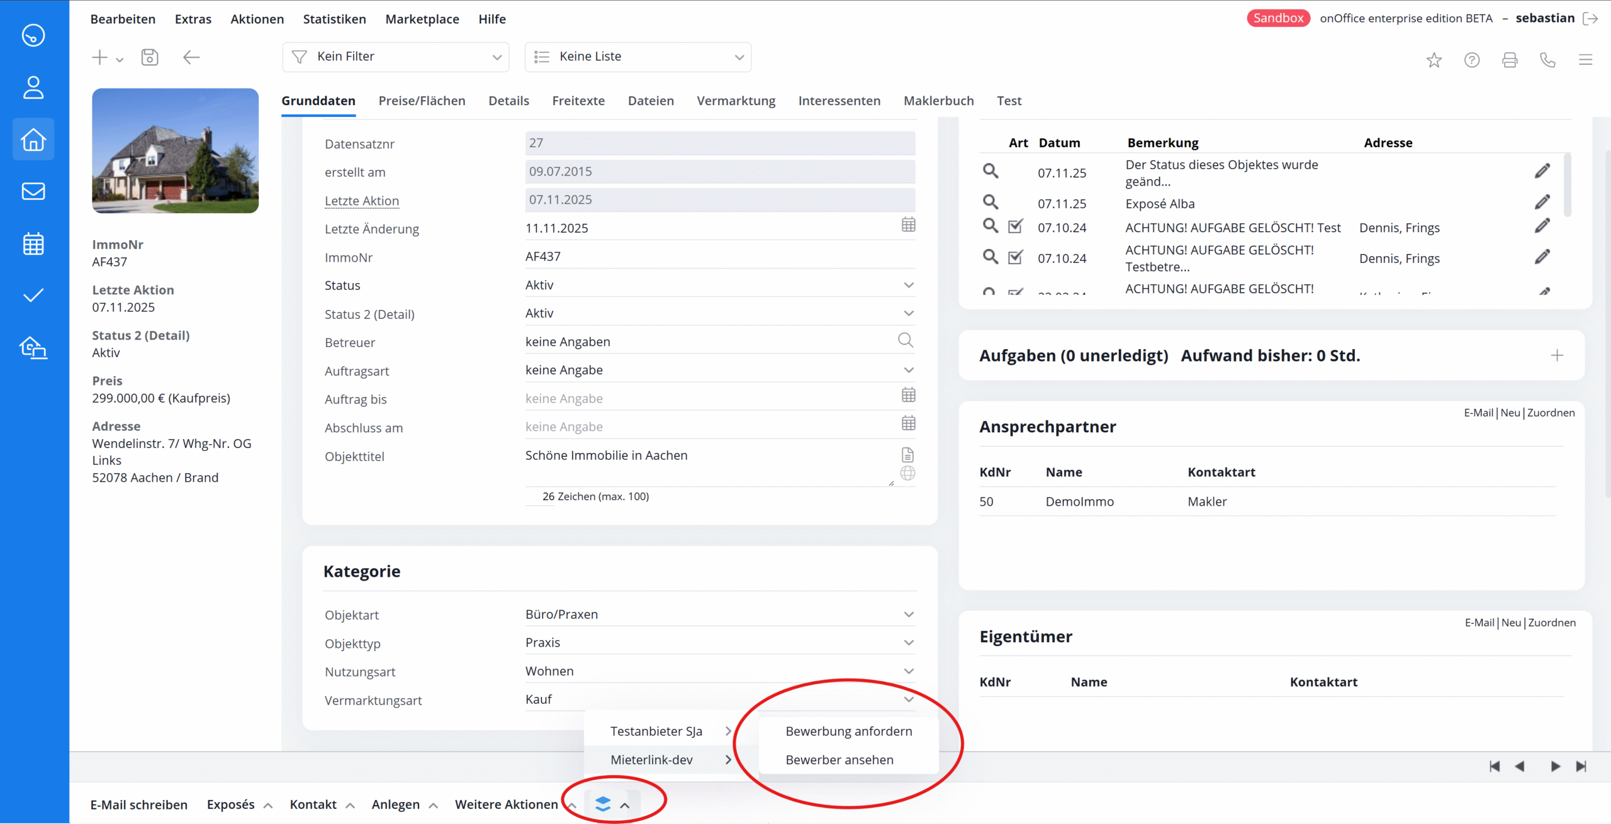Click the printer icon in toolbar
This screenshot has width=1611, height=824.
[x=1510, y=60]
